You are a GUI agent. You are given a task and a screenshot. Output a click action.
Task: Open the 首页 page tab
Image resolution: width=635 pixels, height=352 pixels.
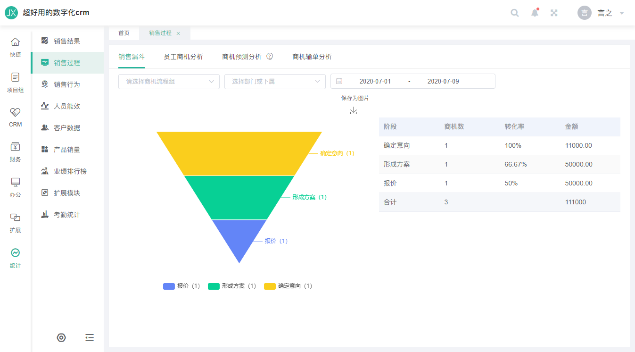[x=124, y=33]
